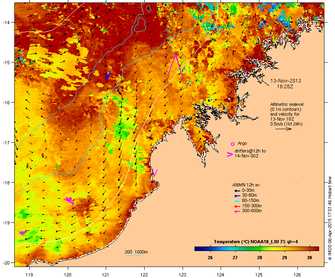Click the magenta mooring marker near 119E 19.2S

pos(22,233)
